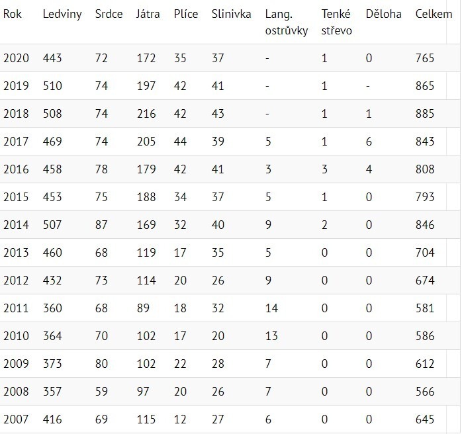The height and width of the screenshot is (434, 462).
Task: Select the 2007 year cell
Action: point(16,419)
